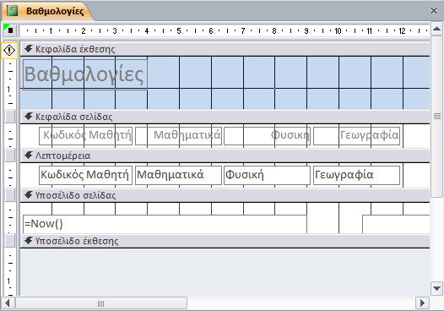The height and width of the screenshot is (311, 444).
Task: Click the section selector box beside Κεφαλίδα σελίδας
Action: point(10,117)
